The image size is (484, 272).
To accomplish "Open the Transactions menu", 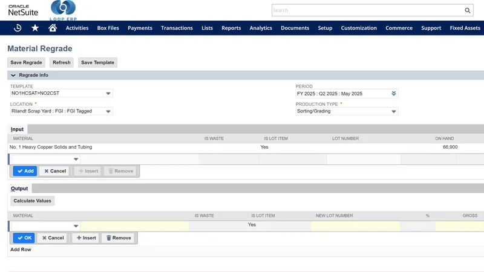I will pyautogui.click(x=177, y=28).
